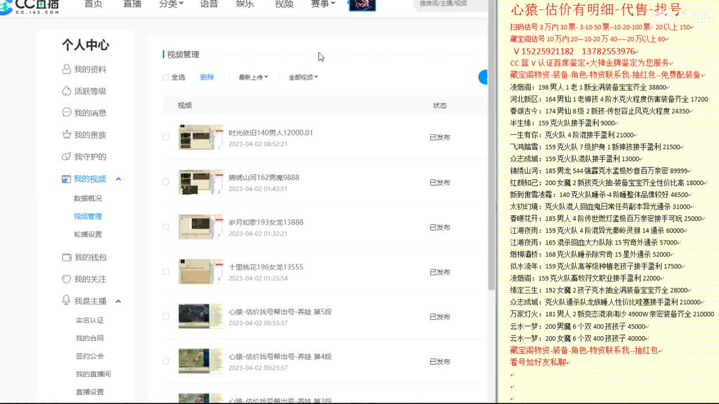The width and height of the screenshot is (719, 404).
Task: Open thumbnail of 养娃 第4段 video
Action: tap(201, 361)
